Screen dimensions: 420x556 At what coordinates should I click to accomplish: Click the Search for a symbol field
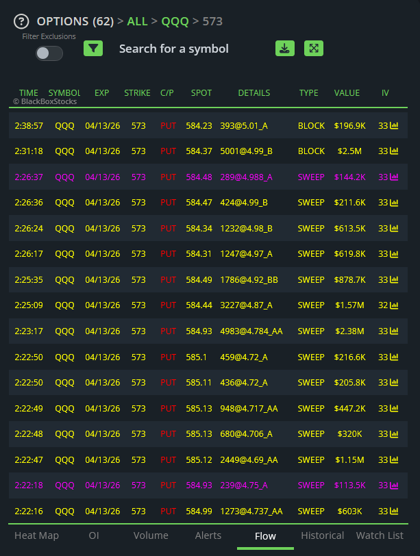(174, 49)
